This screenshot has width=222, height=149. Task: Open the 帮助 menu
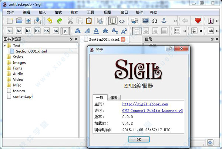[x=154, y=13]
